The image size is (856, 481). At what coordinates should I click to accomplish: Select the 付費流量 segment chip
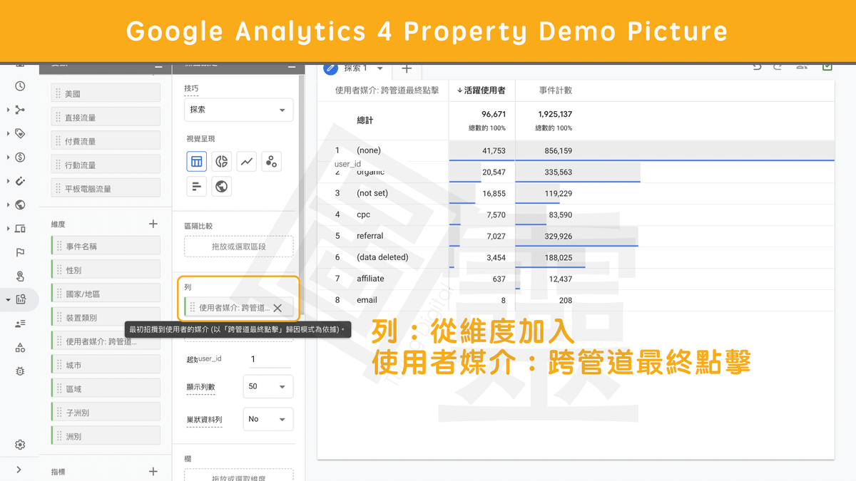click(106, 141)
